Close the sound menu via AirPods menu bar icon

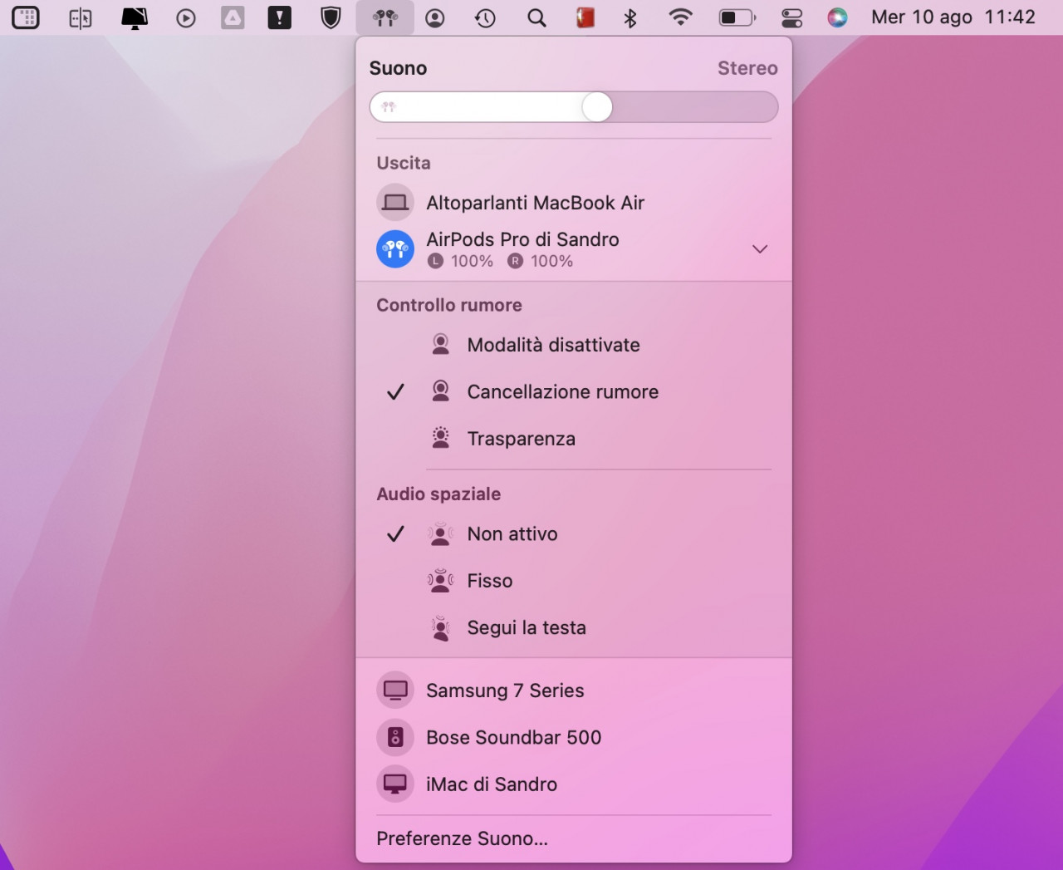coord(385,17)
